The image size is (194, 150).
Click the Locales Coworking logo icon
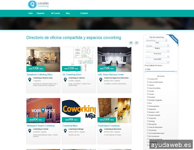tap(32, 5)
